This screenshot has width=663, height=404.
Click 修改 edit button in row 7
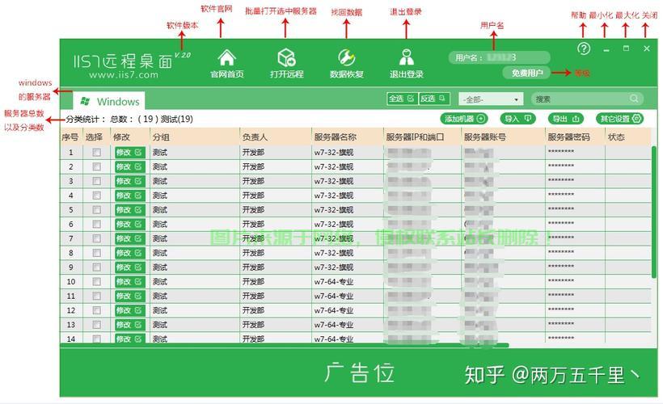point(129,238)
